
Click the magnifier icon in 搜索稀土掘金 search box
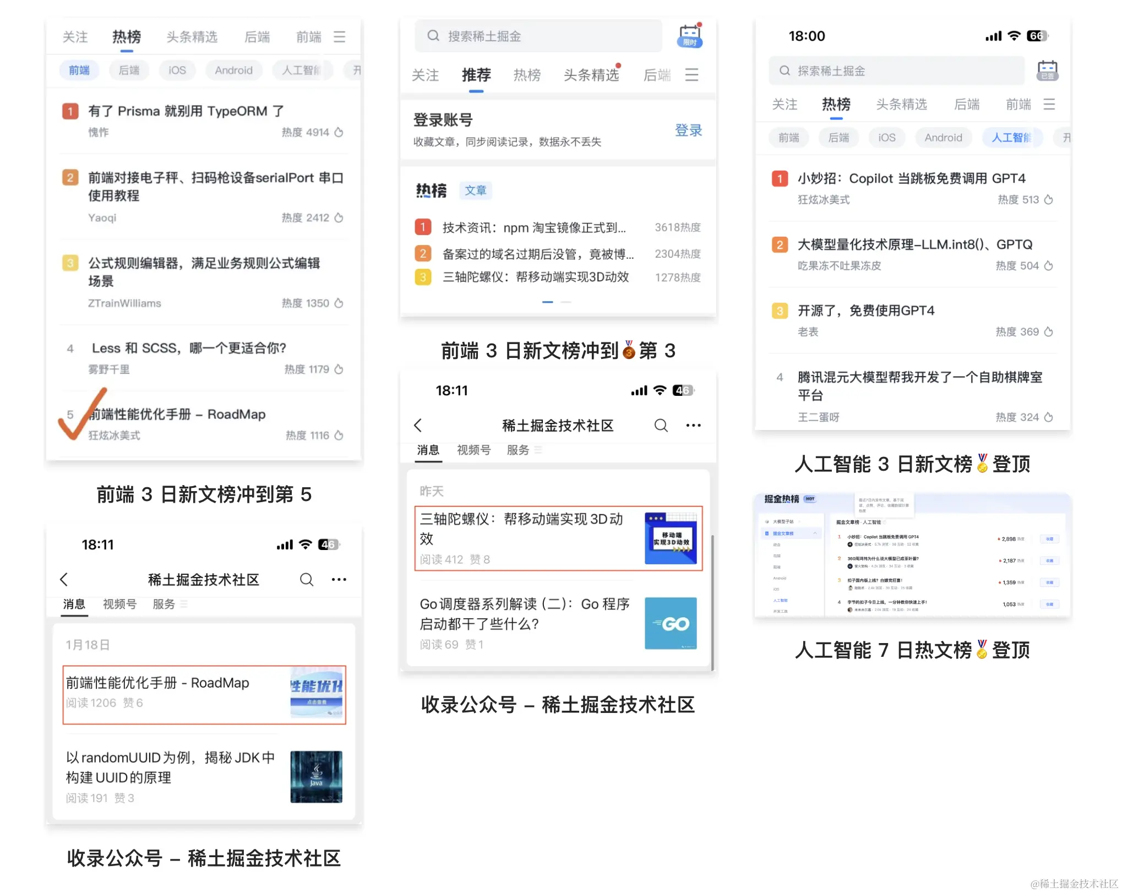coord(433,36)
